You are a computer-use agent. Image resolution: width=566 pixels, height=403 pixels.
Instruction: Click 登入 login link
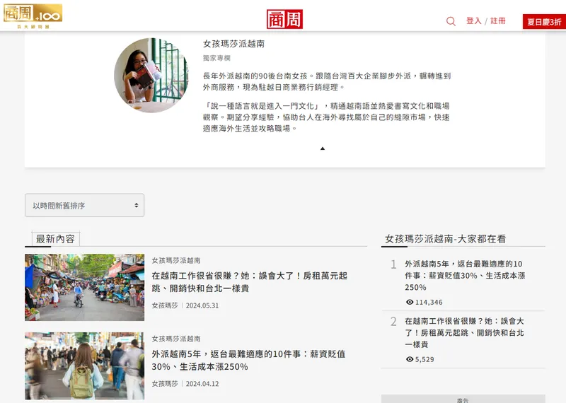(x=473, y=21)
